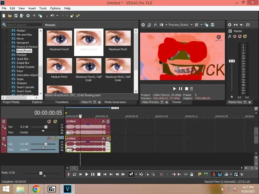Click the Downmix Output icon in Master Bus
Viewport: 259px width, 194px height.
[x=236, y=25]
